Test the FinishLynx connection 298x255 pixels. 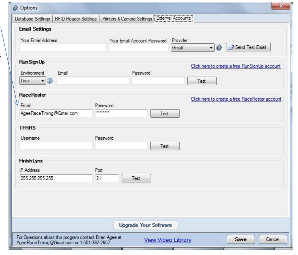pyautogui.click(x=136, y=178)
